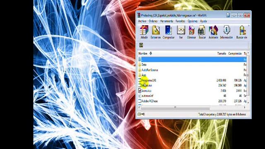265x149 pixels.
Task: Open the Ayuda menu
Action: pyautogui.click(x=203, y=21)
